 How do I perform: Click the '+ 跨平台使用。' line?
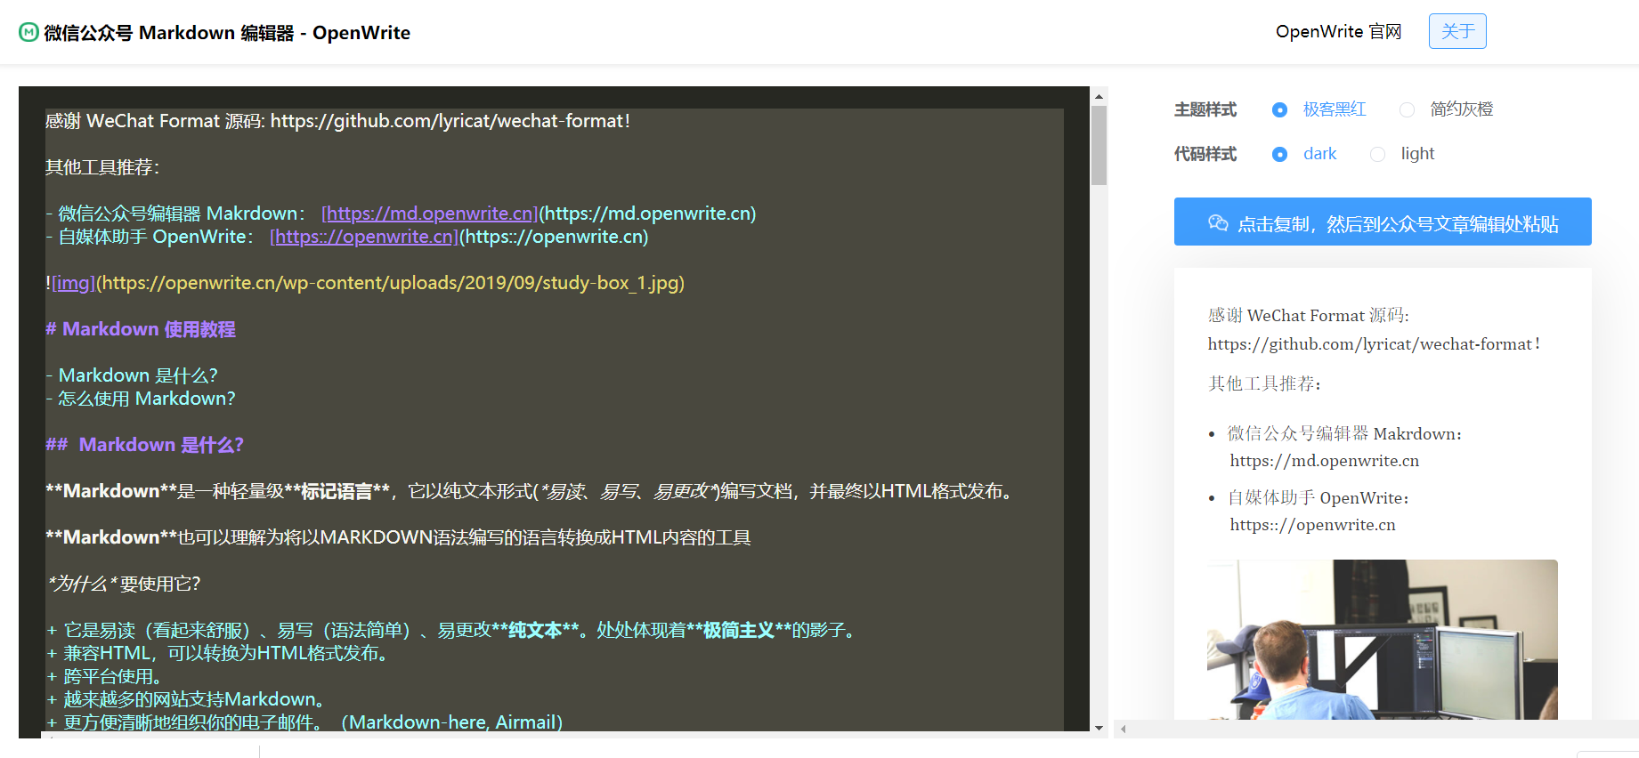click(x=103, y=676)
